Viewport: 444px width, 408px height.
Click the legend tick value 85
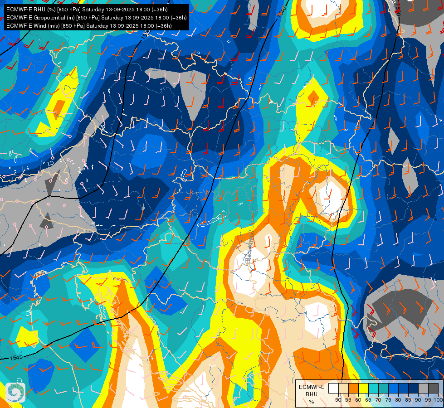[x=408, y=400]
